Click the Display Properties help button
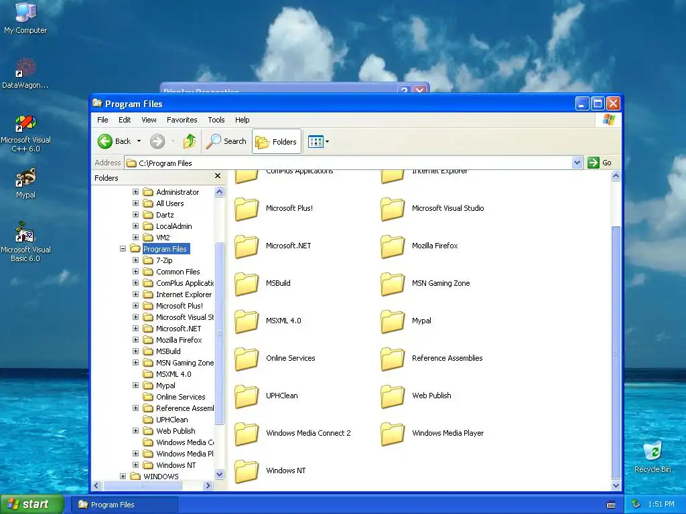This screenshot has width=686, height=514. click(x=404, y=90)
